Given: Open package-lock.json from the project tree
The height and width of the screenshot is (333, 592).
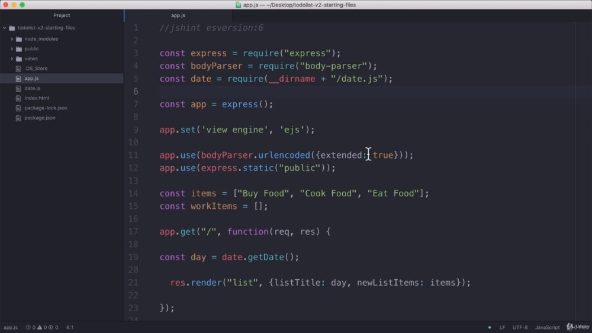Looking at the screenshot, I should pyautogui.click(x=46, y=108).
